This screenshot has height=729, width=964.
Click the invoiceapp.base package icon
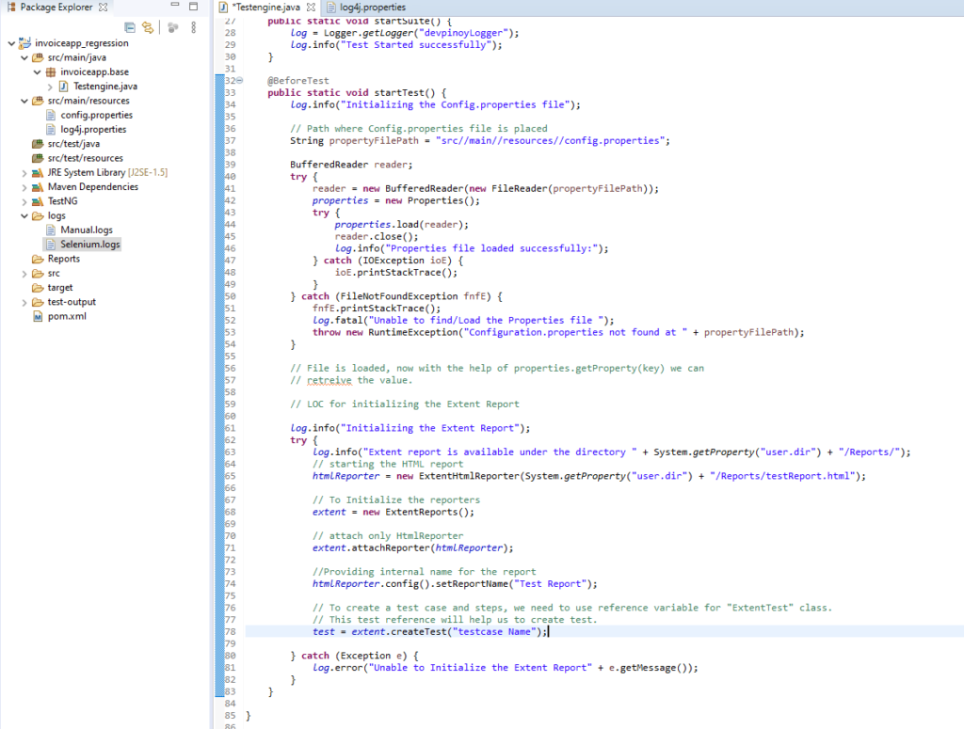51,71
